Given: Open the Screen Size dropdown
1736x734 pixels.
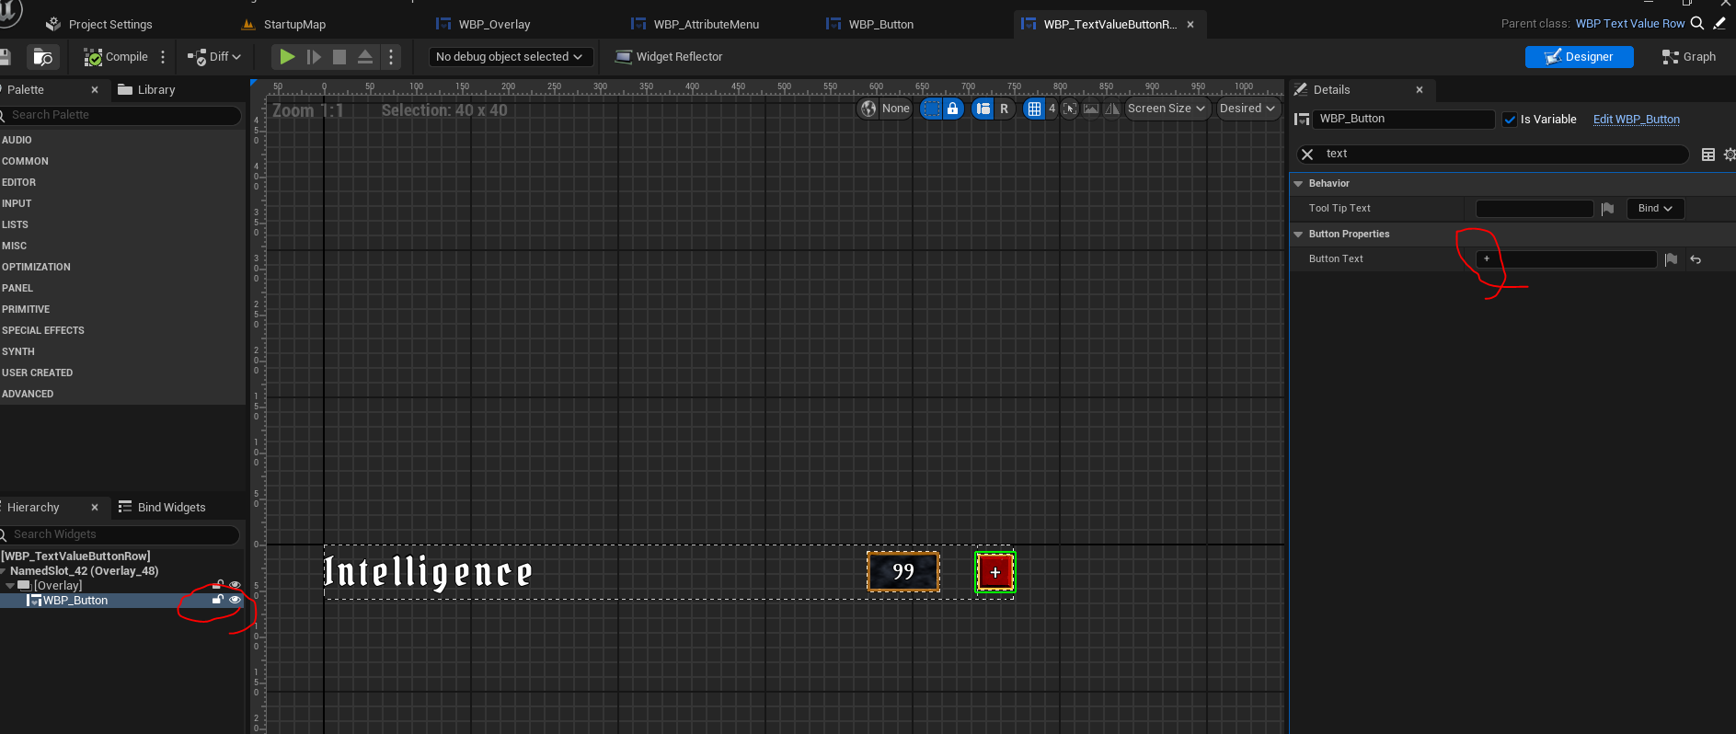Looking at the screenshot, I should pyautogui.click(x=1167, y=109).
